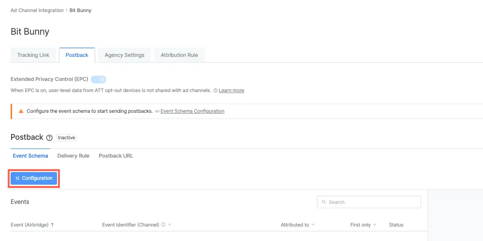Select the Delivery Rule sub-tab
This screenshot has height=241, width=483.
point(73,156)
